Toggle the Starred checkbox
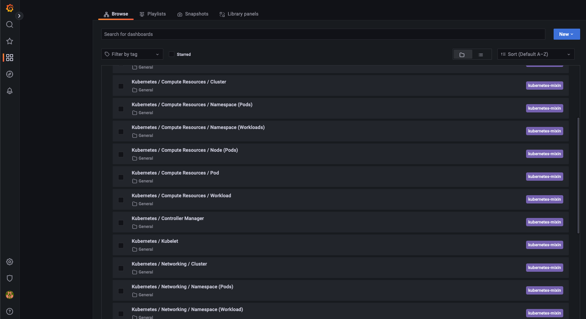 [x=172, y=54]
